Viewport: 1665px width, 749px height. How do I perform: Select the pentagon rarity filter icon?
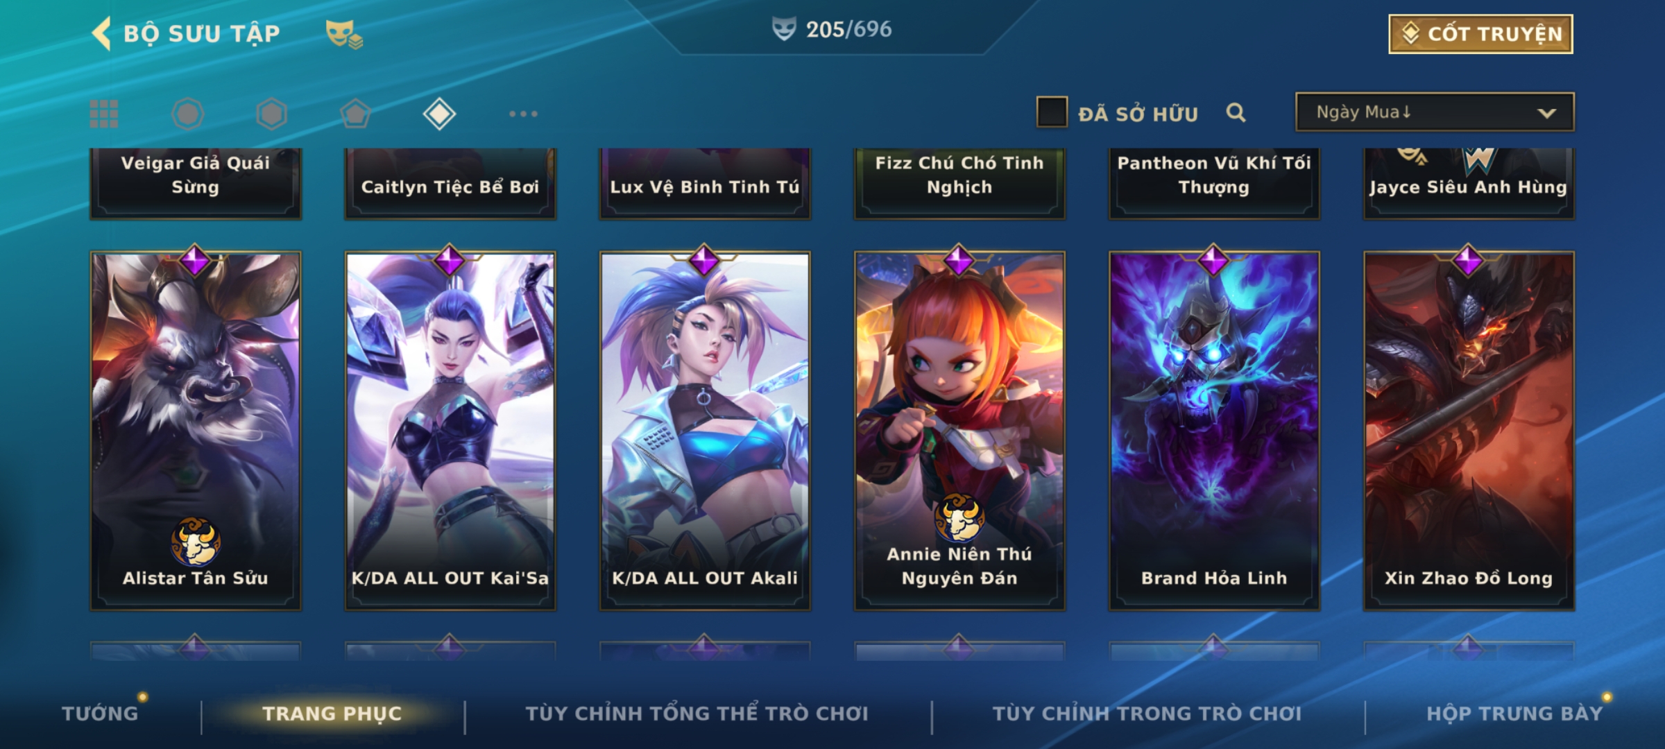(355, 114)
